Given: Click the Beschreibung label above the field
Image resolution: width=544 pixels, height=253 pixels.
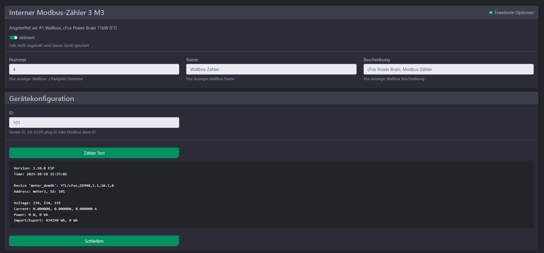Looking at the screenshot, I should click(x=376, y=60).
